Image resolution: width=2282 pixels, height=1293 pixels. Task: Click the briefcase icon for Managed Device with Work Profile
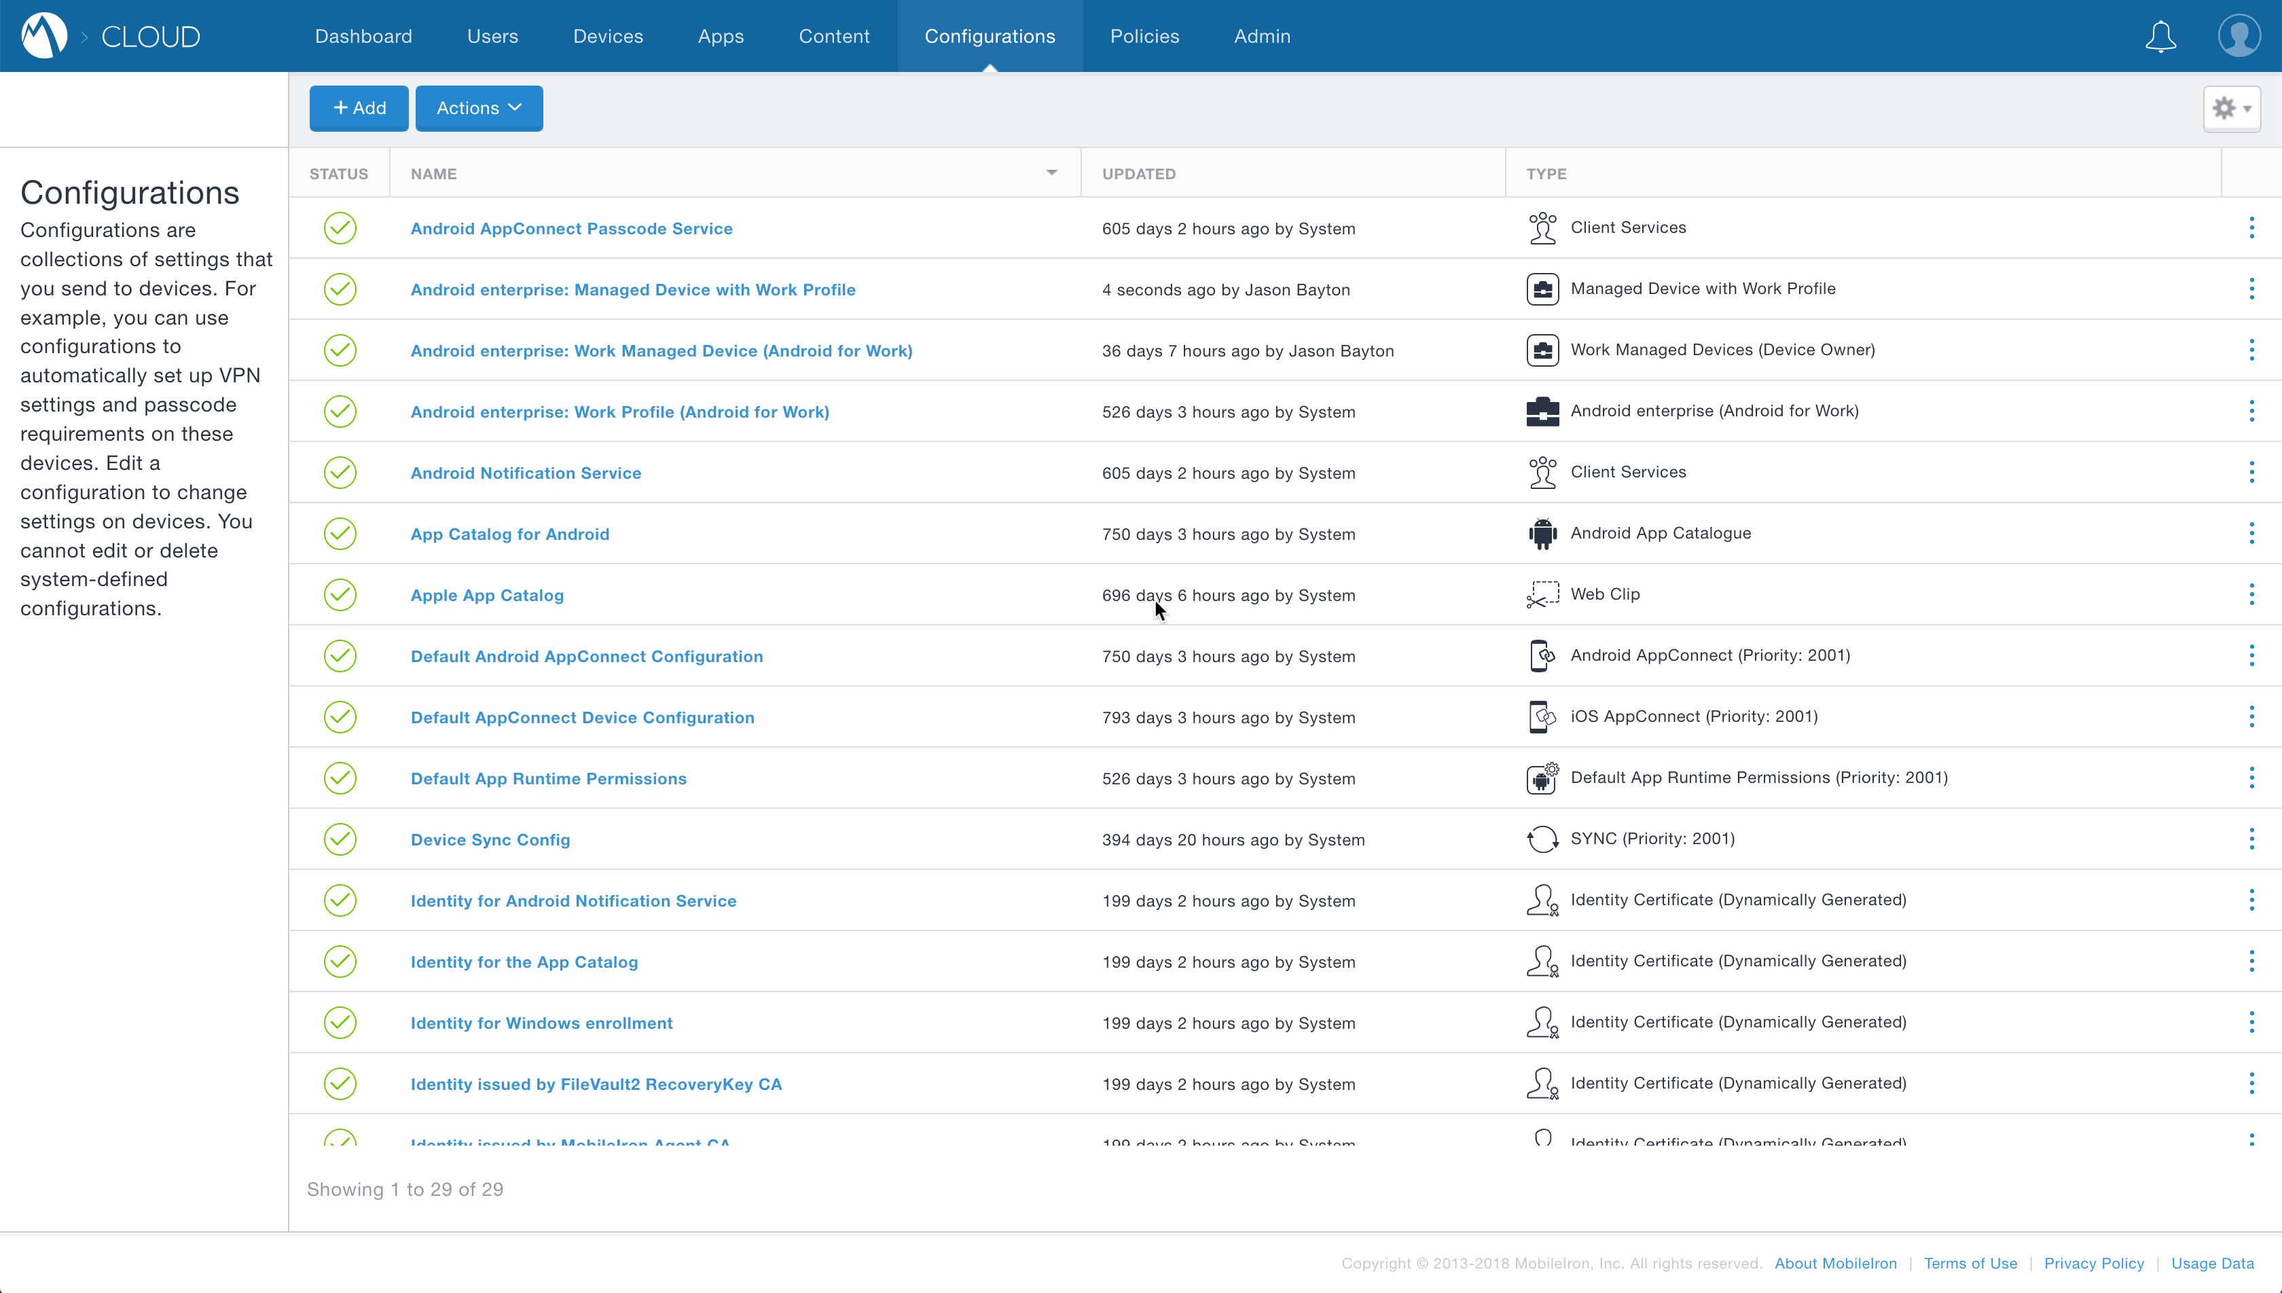tap(1542, 289)
